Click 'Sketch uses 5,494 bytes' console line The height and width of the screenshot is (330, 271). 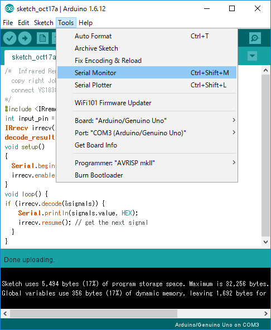tap(135, 284)
